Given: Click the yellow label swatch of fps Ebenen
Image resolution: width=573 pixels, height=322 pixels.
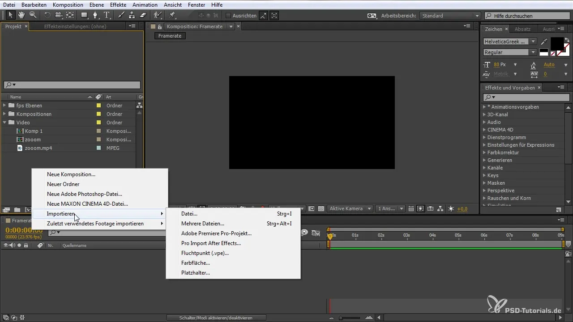Looking at the screenshot, I should pos(99,106).
